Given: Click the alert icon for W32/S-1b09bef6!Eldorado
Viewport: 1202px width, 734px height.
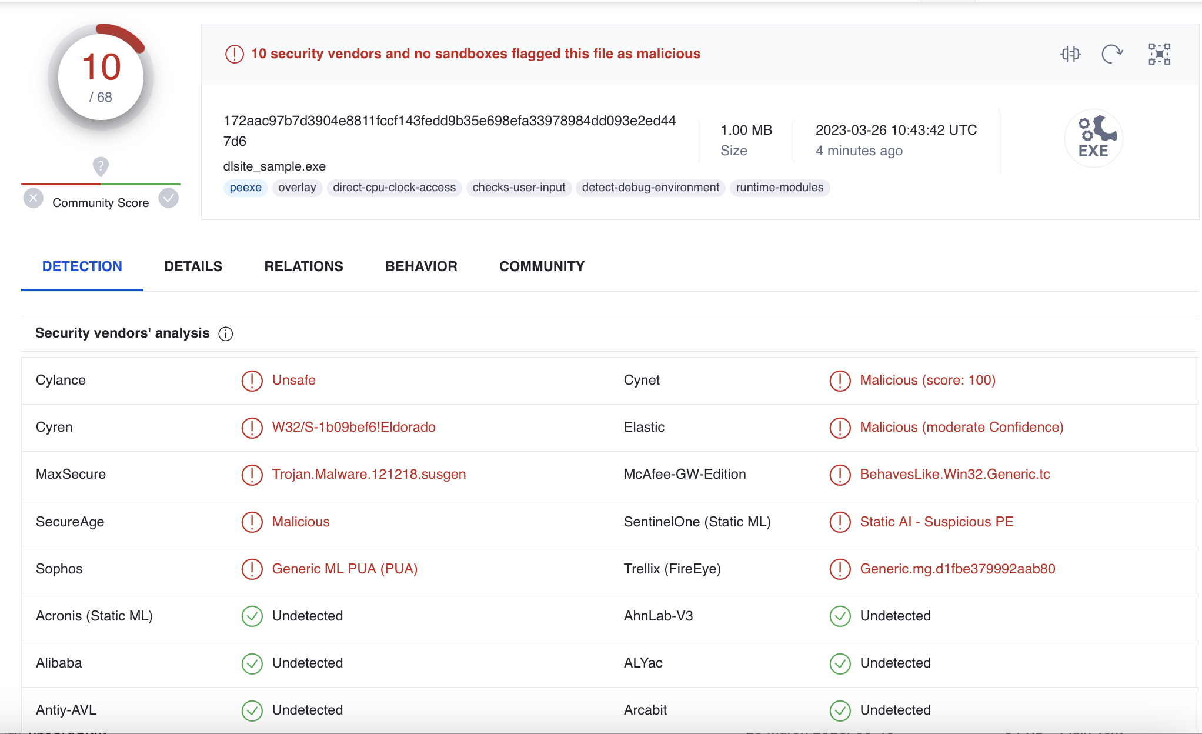Looking at the screenshot, I should [252, 428].
